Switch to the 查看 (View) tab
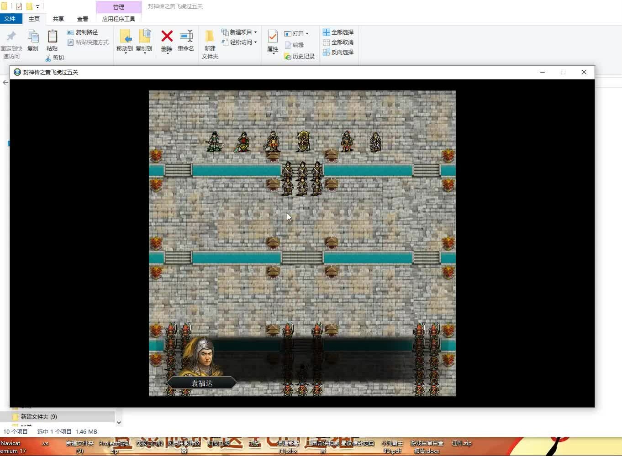The width and height of the screenshot is (622, 456). pyautogui.click(x=83, y=19)
